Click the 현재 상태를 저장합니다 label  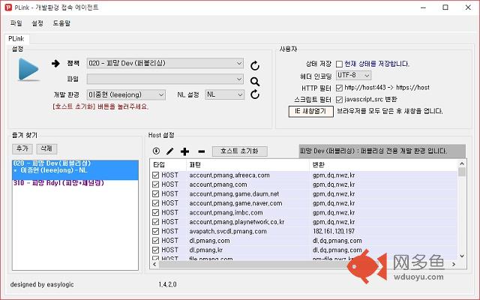(376, 64)
